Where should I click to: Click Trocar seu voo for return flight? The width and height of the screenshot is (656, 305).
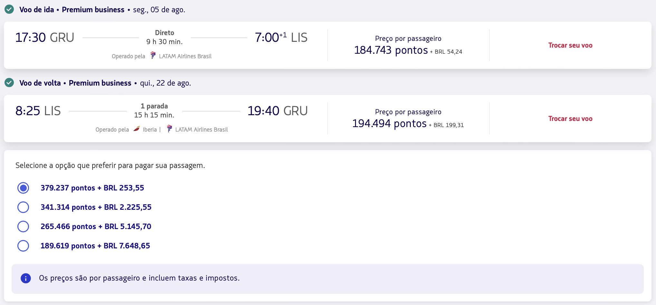pyautogui.click(x=570, y=119)
